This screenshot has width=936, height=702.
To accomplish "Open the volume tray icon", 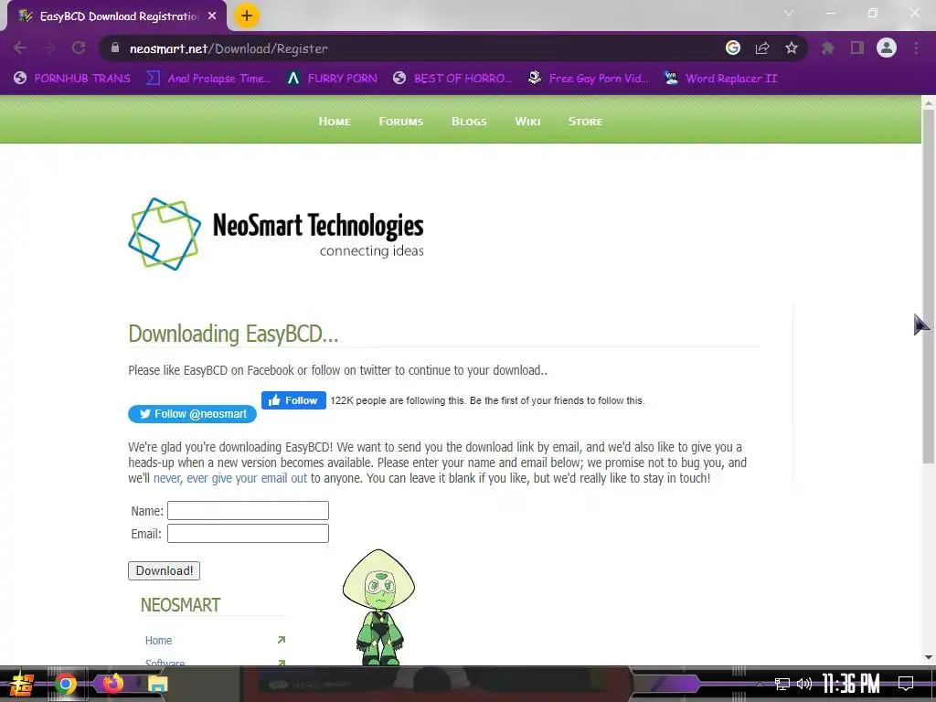I will (804, 684).
